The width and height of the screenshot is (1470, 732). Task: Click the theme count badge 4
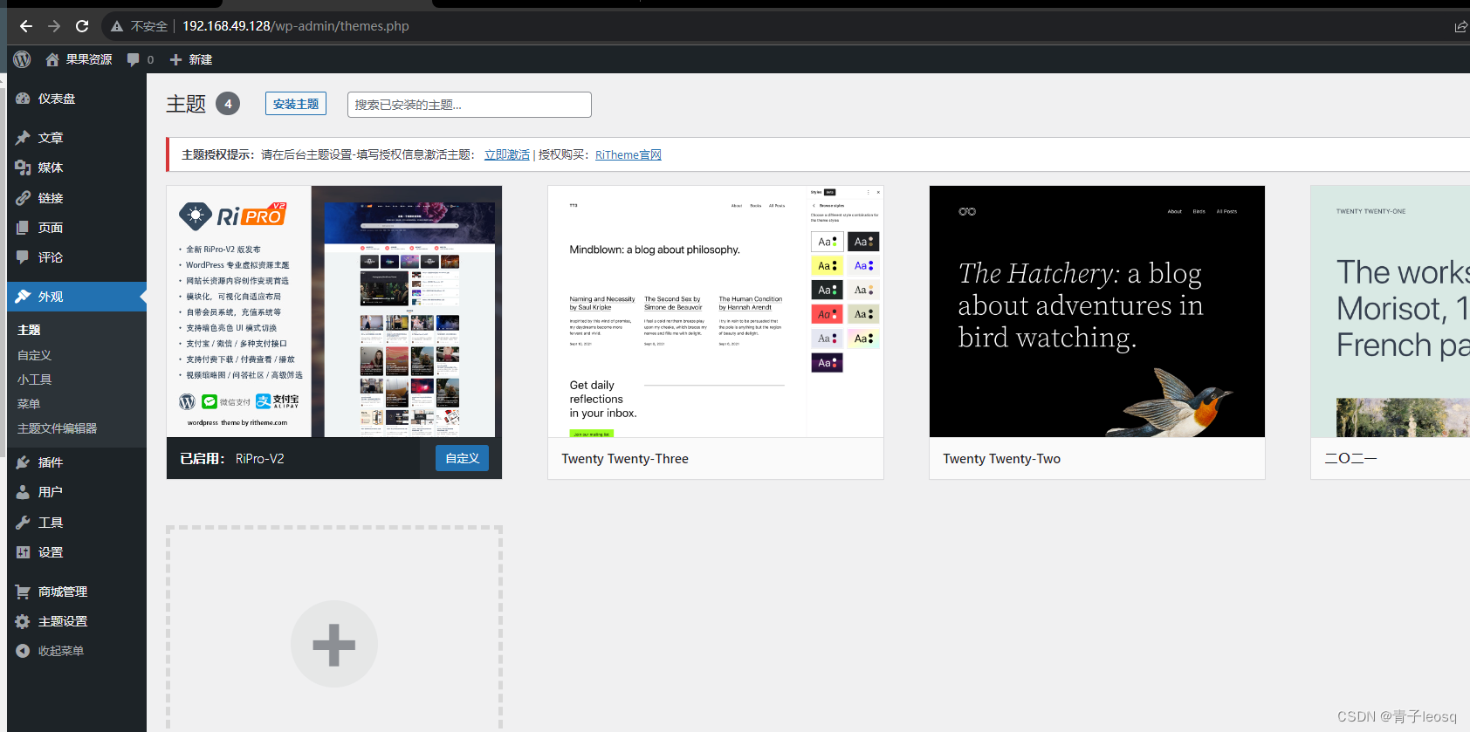pyautogui.click(x=228, y=104)
